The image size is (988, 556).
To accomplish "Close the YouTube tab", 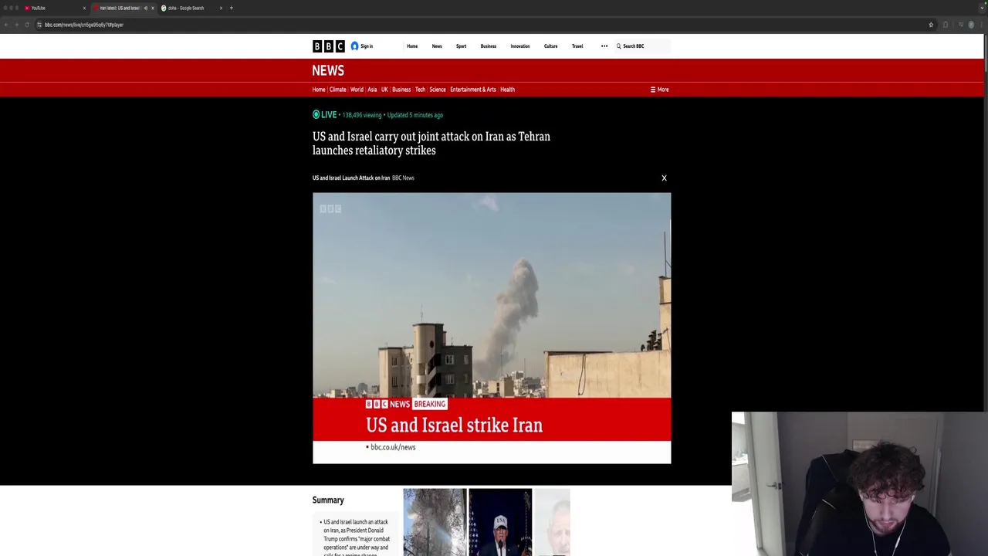I will click(84, 8).
